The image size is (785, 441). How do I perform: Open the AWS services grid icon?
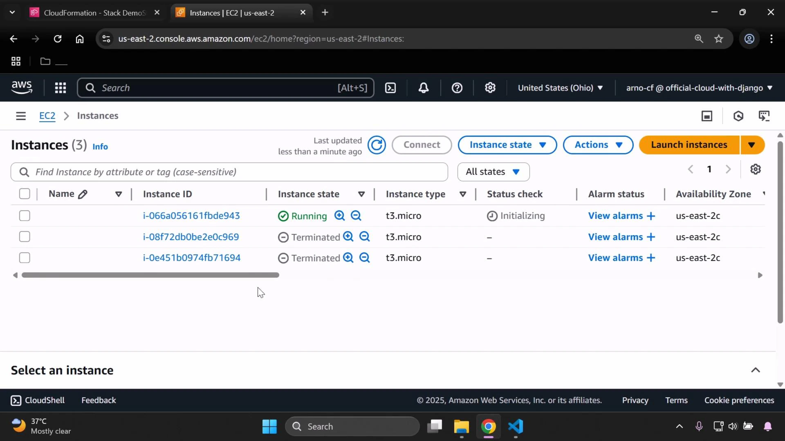click(60, 88)
